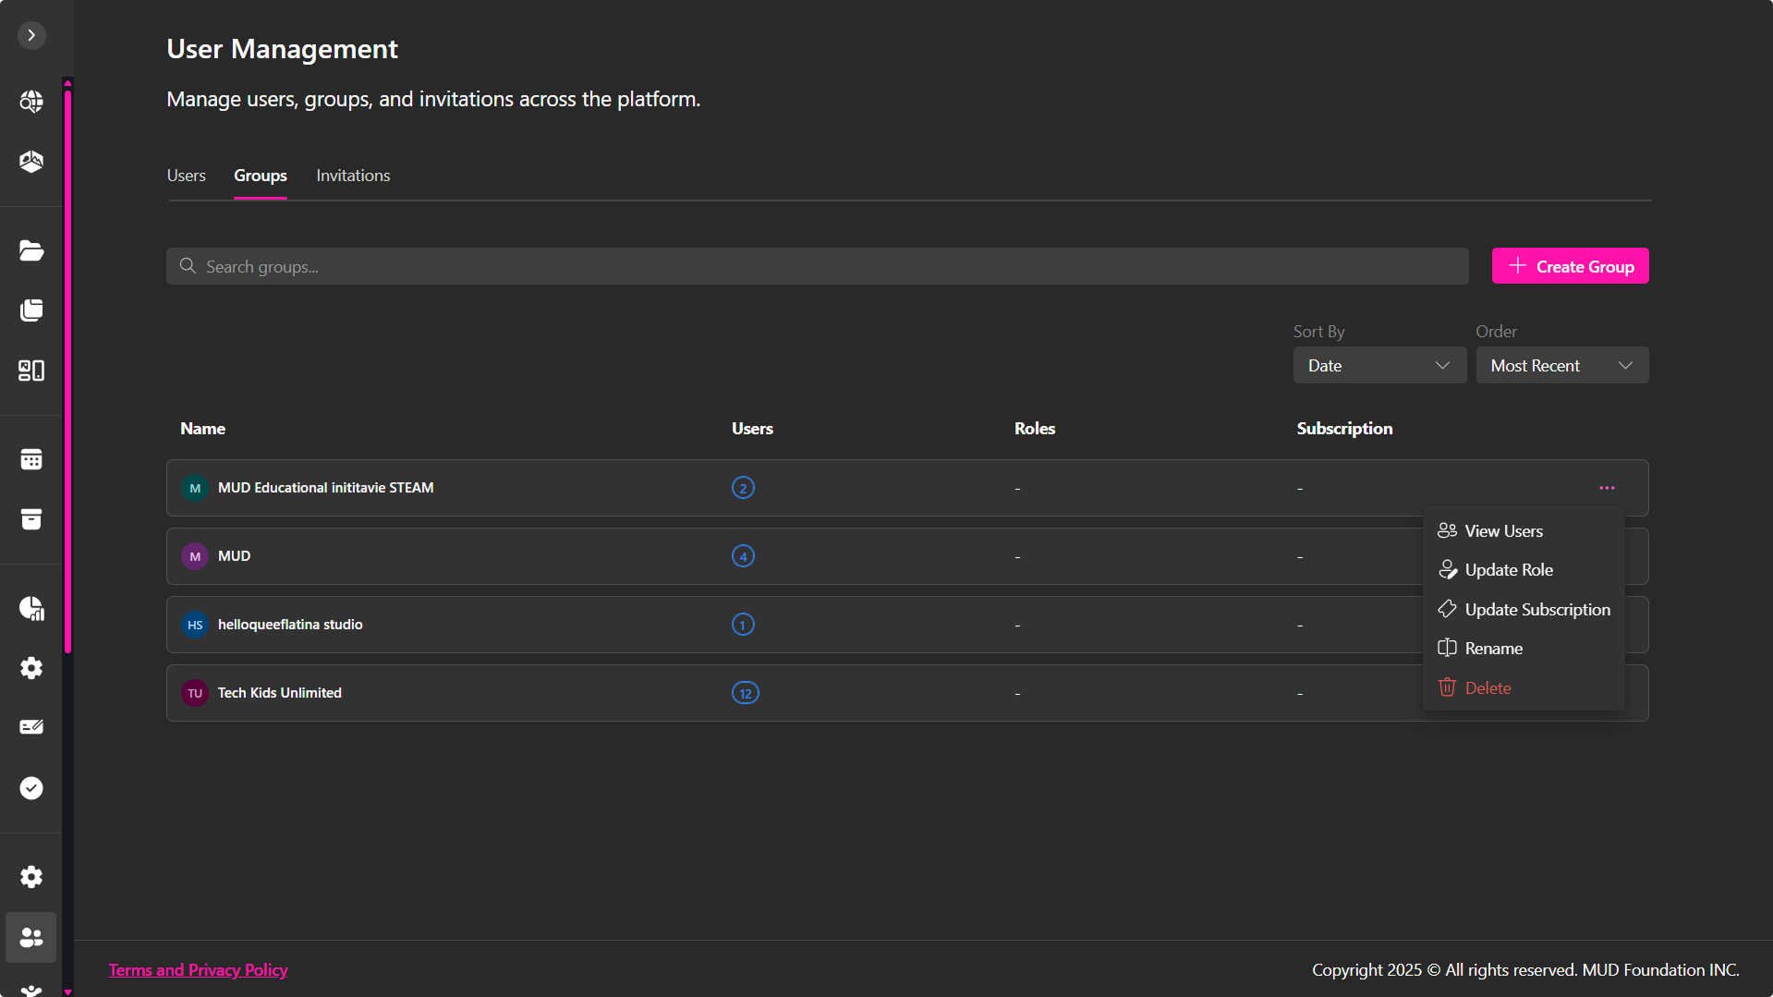Open the pie chart analytics icon

click(31, 608)
